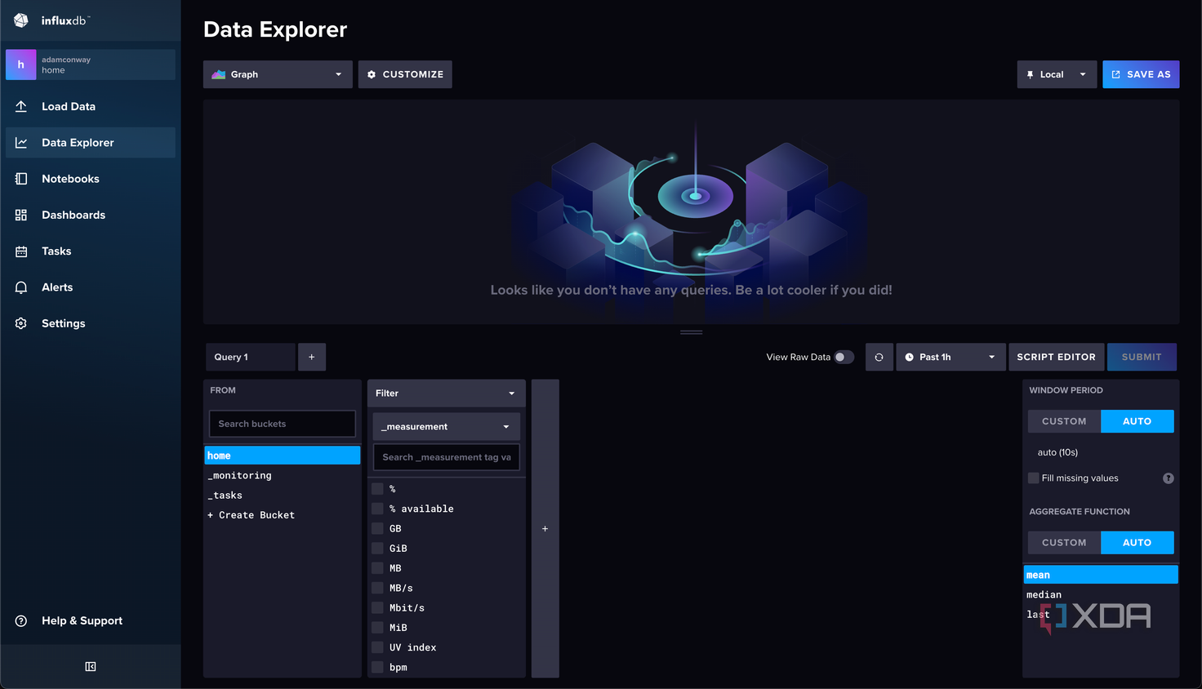Click + Create Bucket

click(283, 515)
